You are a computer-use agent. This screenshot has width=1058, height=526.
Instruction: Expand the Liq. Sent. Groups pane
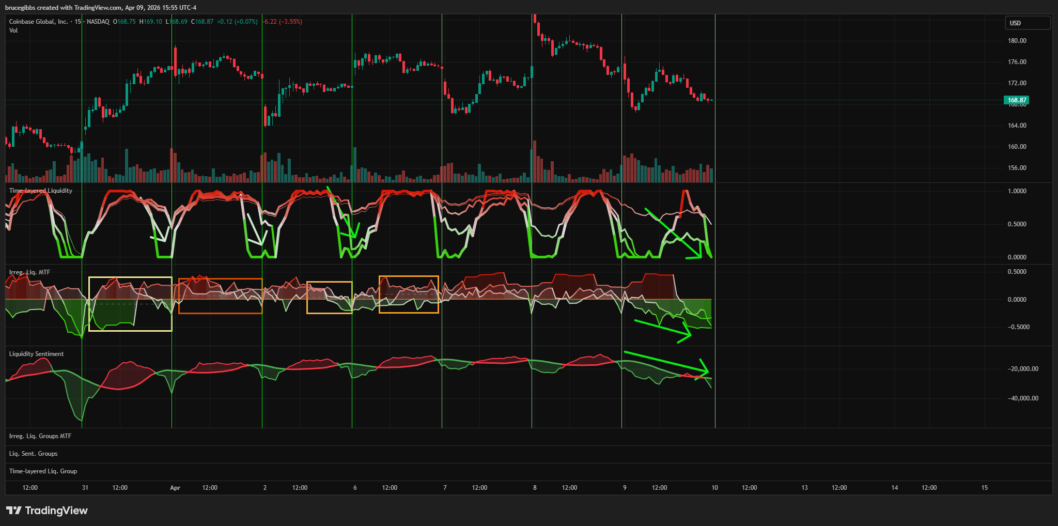[33, 454]
